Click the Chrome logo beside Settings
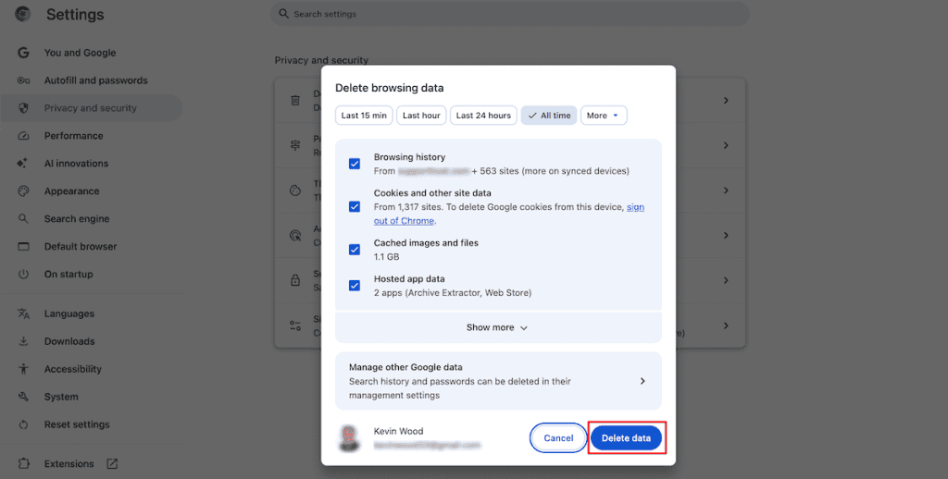 click(23, 14)
